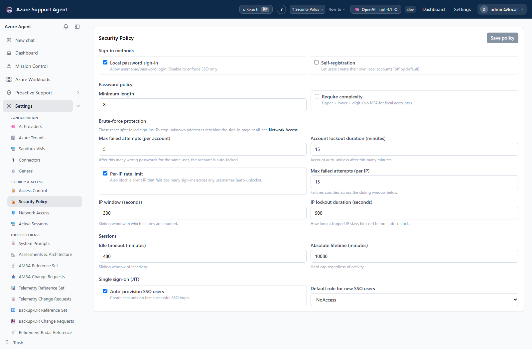Open the Search button in header
Image resolution: width=532 pixels, height=349 pixels.
point(256,9)
